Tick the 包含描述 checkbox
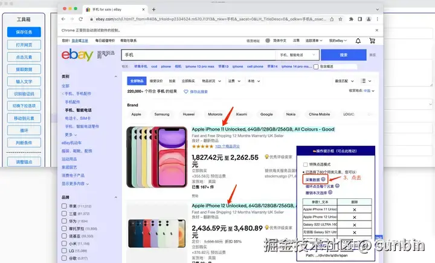 click(316, 67)
